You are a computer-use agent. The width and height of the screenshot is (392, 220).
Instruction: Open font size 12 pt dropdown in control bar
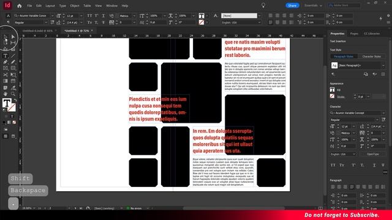click(x=81, y=16)
